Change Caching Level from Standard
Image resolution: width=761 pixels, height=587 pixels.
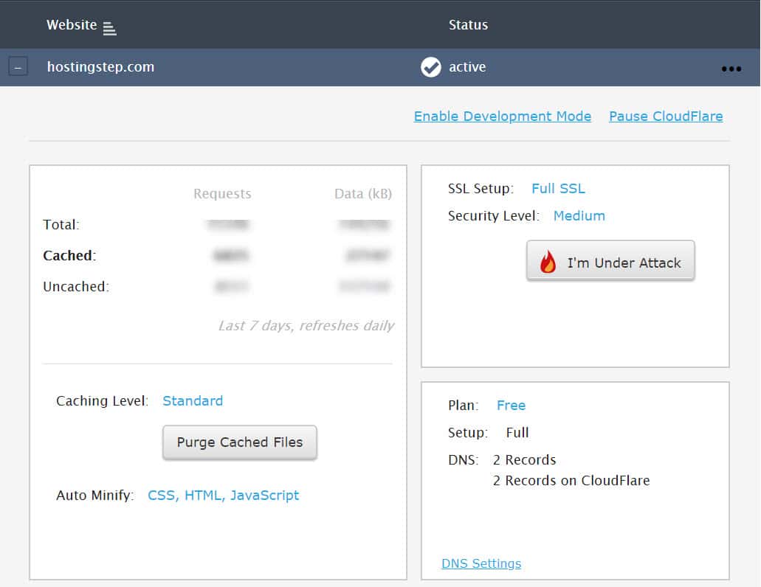(193, 401)
